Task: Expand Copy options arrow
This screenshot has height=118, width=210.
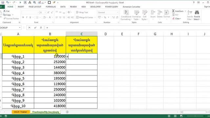Action: coord(13,15)
